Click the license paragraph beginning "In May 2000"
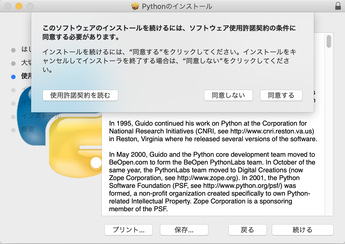This screenshot has width=345, height=244. (x=212, y=182)
